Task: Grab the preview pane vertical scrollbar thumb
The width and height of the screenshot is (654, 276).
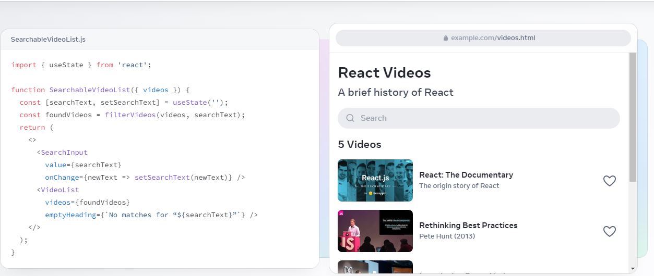Action: click(633, 117)
